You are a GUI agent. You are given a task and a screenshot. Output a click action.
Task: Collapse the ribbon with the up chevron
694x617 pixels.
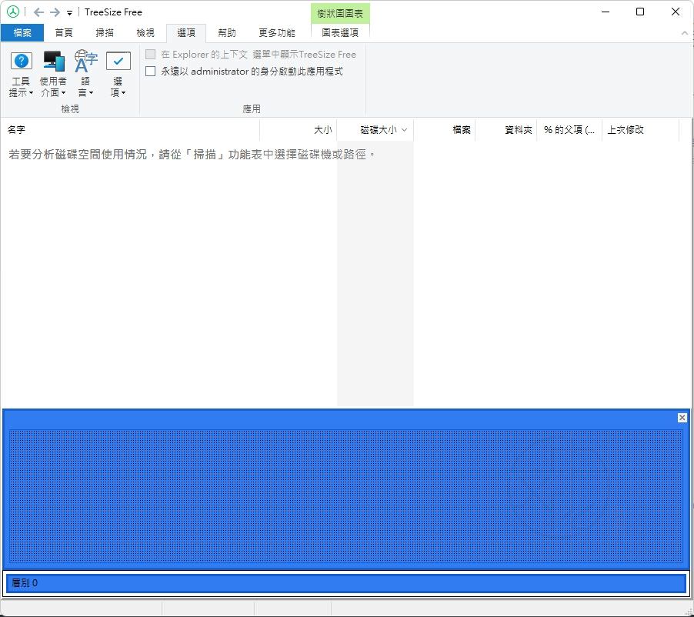click(x=684, y=33)
